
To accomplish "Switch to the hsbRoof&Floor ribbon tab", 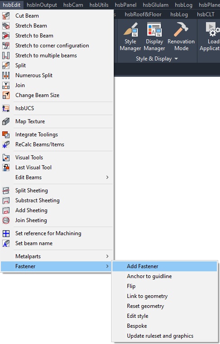I will click(x=143, y=14).
